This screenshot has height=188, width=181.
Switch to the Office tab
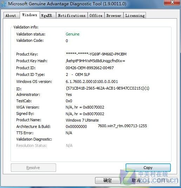(96, 15)
